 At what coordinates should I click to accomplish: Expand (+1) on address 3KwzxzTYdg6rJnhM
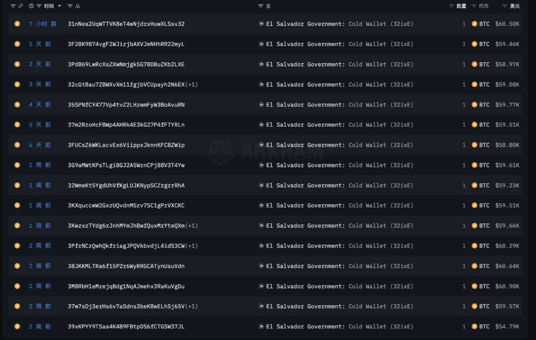coord(191,225)
